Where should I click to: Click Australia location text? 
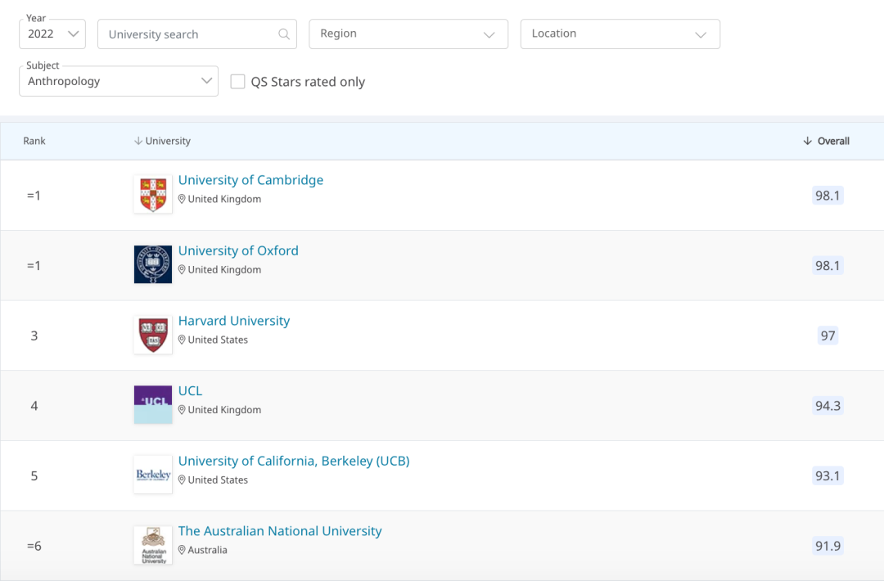coord(207,550)
